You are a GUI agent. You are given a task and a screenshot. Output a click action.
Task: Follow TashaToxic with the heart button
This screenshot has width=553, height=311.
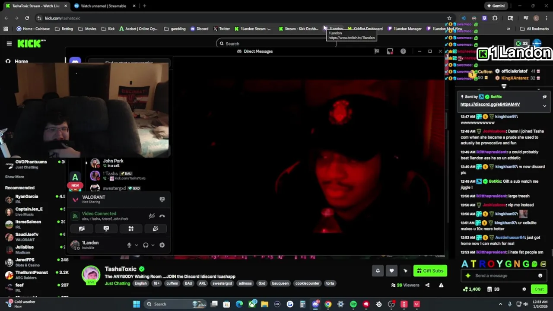pos(391,271)
